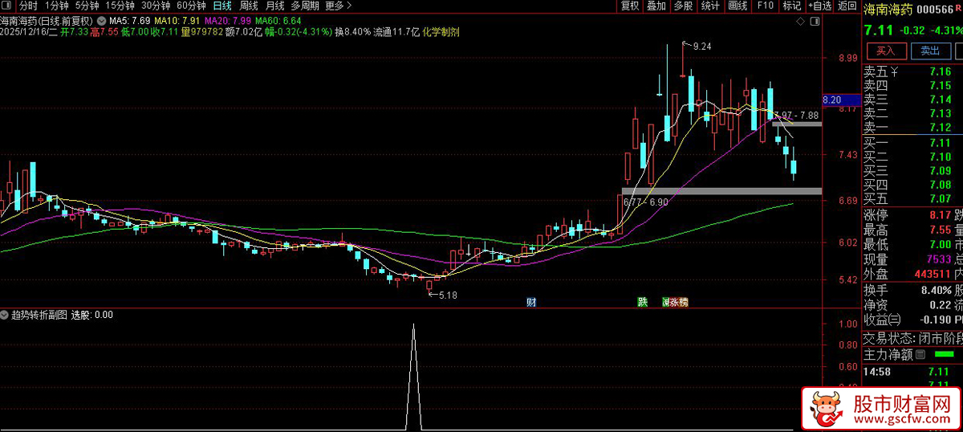Select the 60分钟 period tab

192,6
